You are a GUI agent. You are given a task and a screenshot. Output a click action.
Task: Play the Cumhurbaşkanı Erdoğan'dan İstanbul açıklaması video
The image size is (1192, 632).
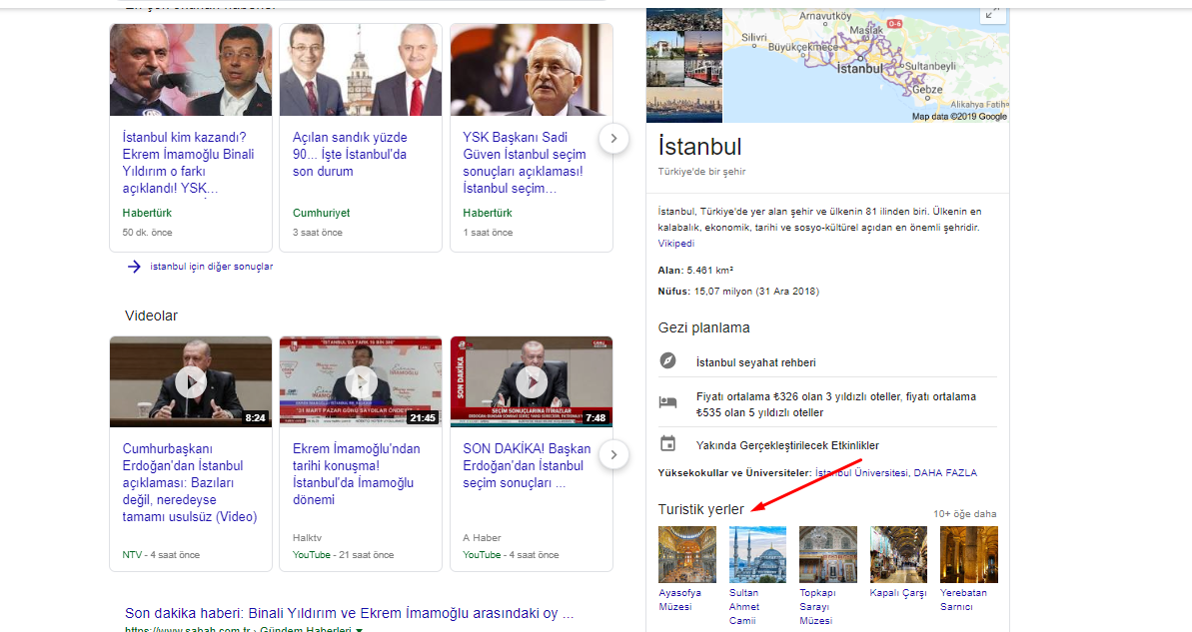pos(191,382)
